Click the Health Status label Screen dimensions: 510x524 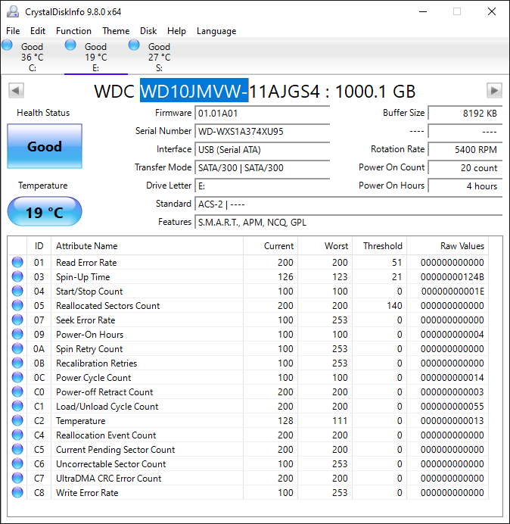coord(43,113)
